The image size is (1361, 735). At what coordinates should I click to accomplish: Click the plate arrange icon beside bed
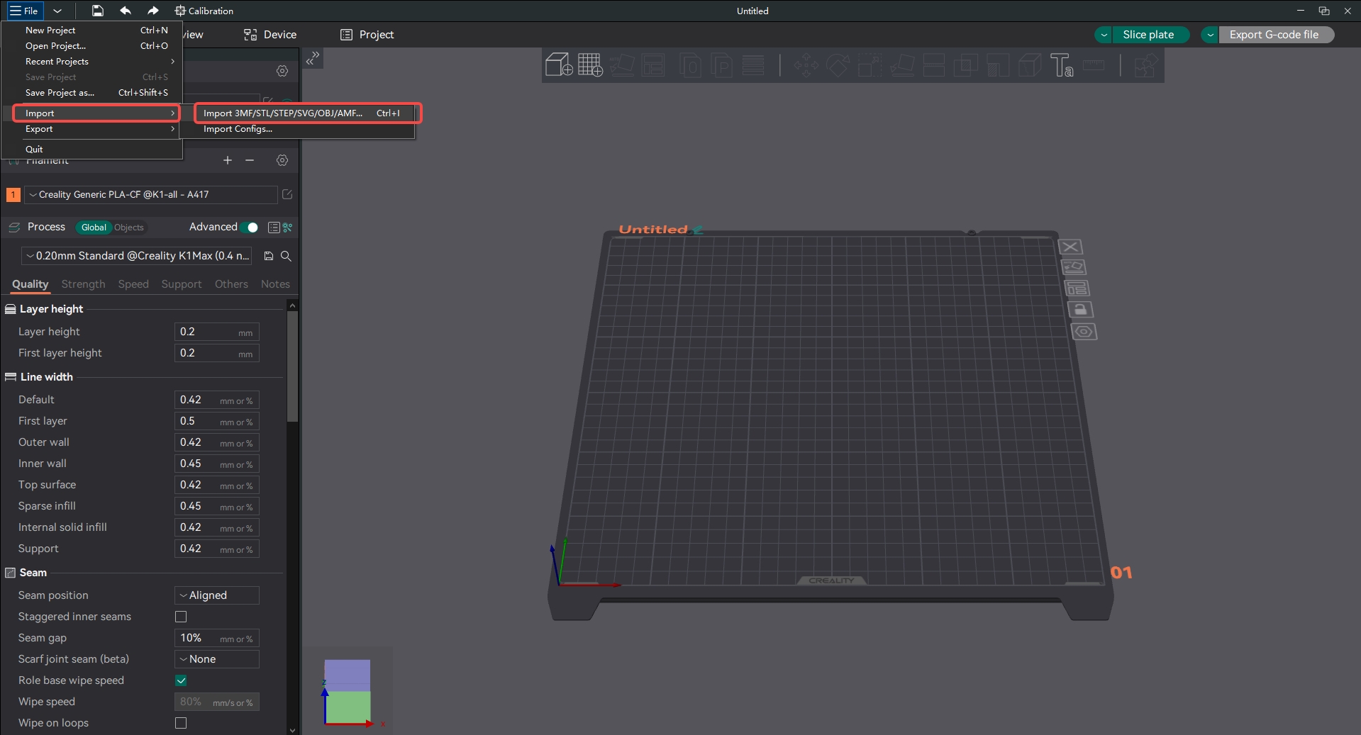click(x=1077, y=288)
